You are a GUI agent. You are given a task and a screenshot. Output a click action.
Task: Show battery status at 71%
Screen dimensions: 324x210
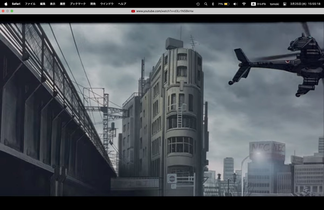tap(224, 4)
